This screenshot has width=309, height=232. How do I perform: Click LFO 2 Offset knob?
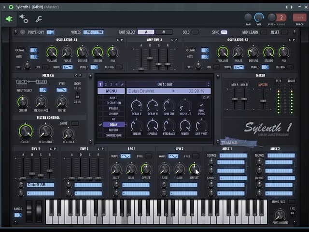194,169
